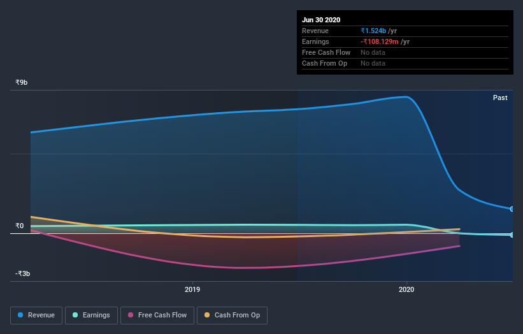Toggle the Revenue legend button
The image size is (523, 334).
coord(36,316)
